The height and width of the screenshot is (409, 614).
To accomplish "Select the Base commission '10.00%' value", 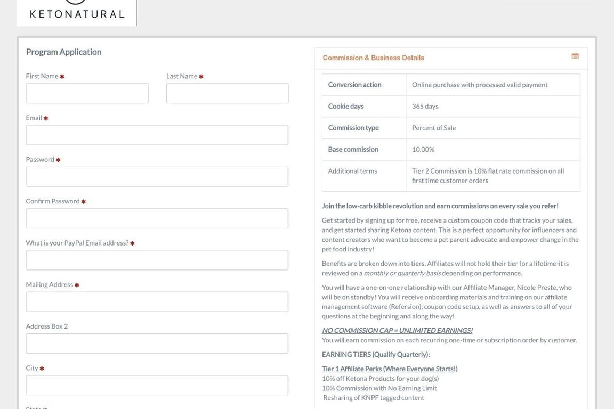I will click(423, 150).
